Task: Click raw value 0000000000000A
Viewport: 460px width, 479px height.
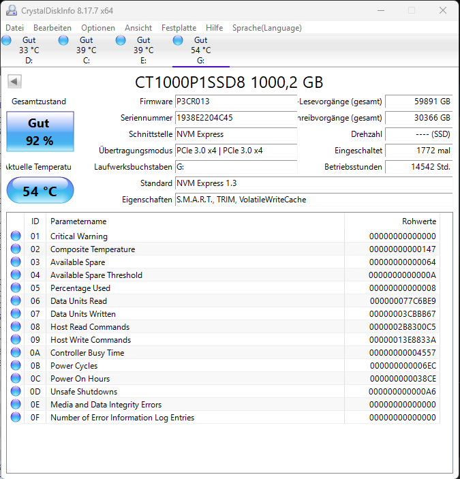Action: point(402,275)
